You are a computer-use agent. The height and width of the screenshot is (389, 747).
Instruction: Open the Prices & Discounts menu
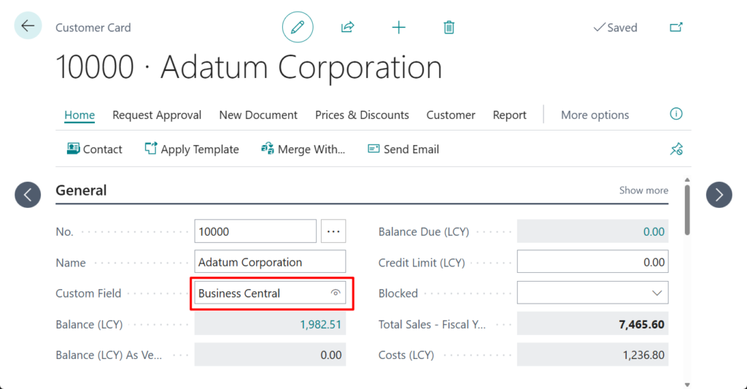click(x=362, y=115)
